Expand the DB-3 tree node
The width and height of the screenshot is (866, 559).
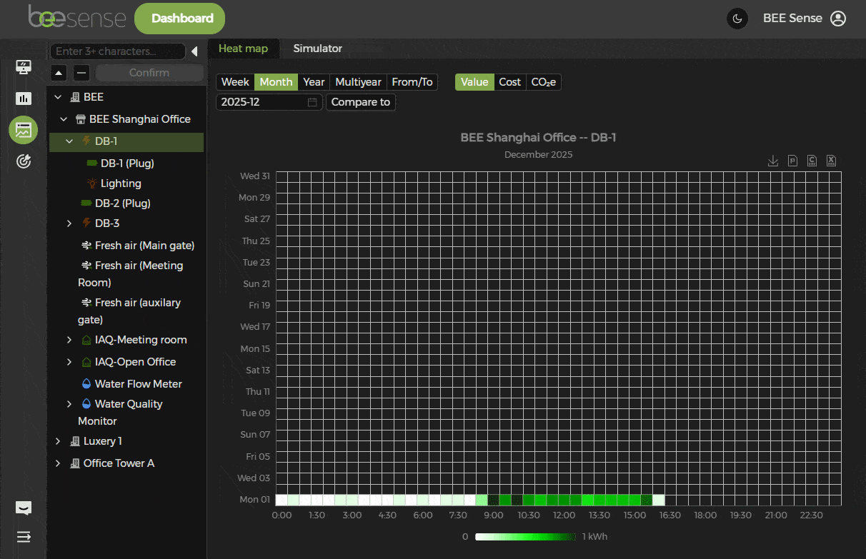pos(69,223)
